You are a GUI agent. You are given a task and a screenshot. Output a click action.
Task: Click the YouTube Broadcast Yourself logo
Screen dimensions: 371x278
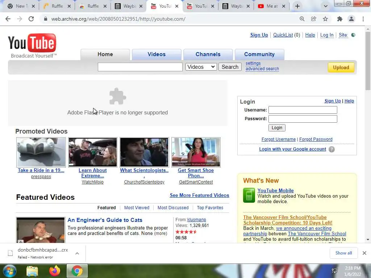(x=32, y=46)
